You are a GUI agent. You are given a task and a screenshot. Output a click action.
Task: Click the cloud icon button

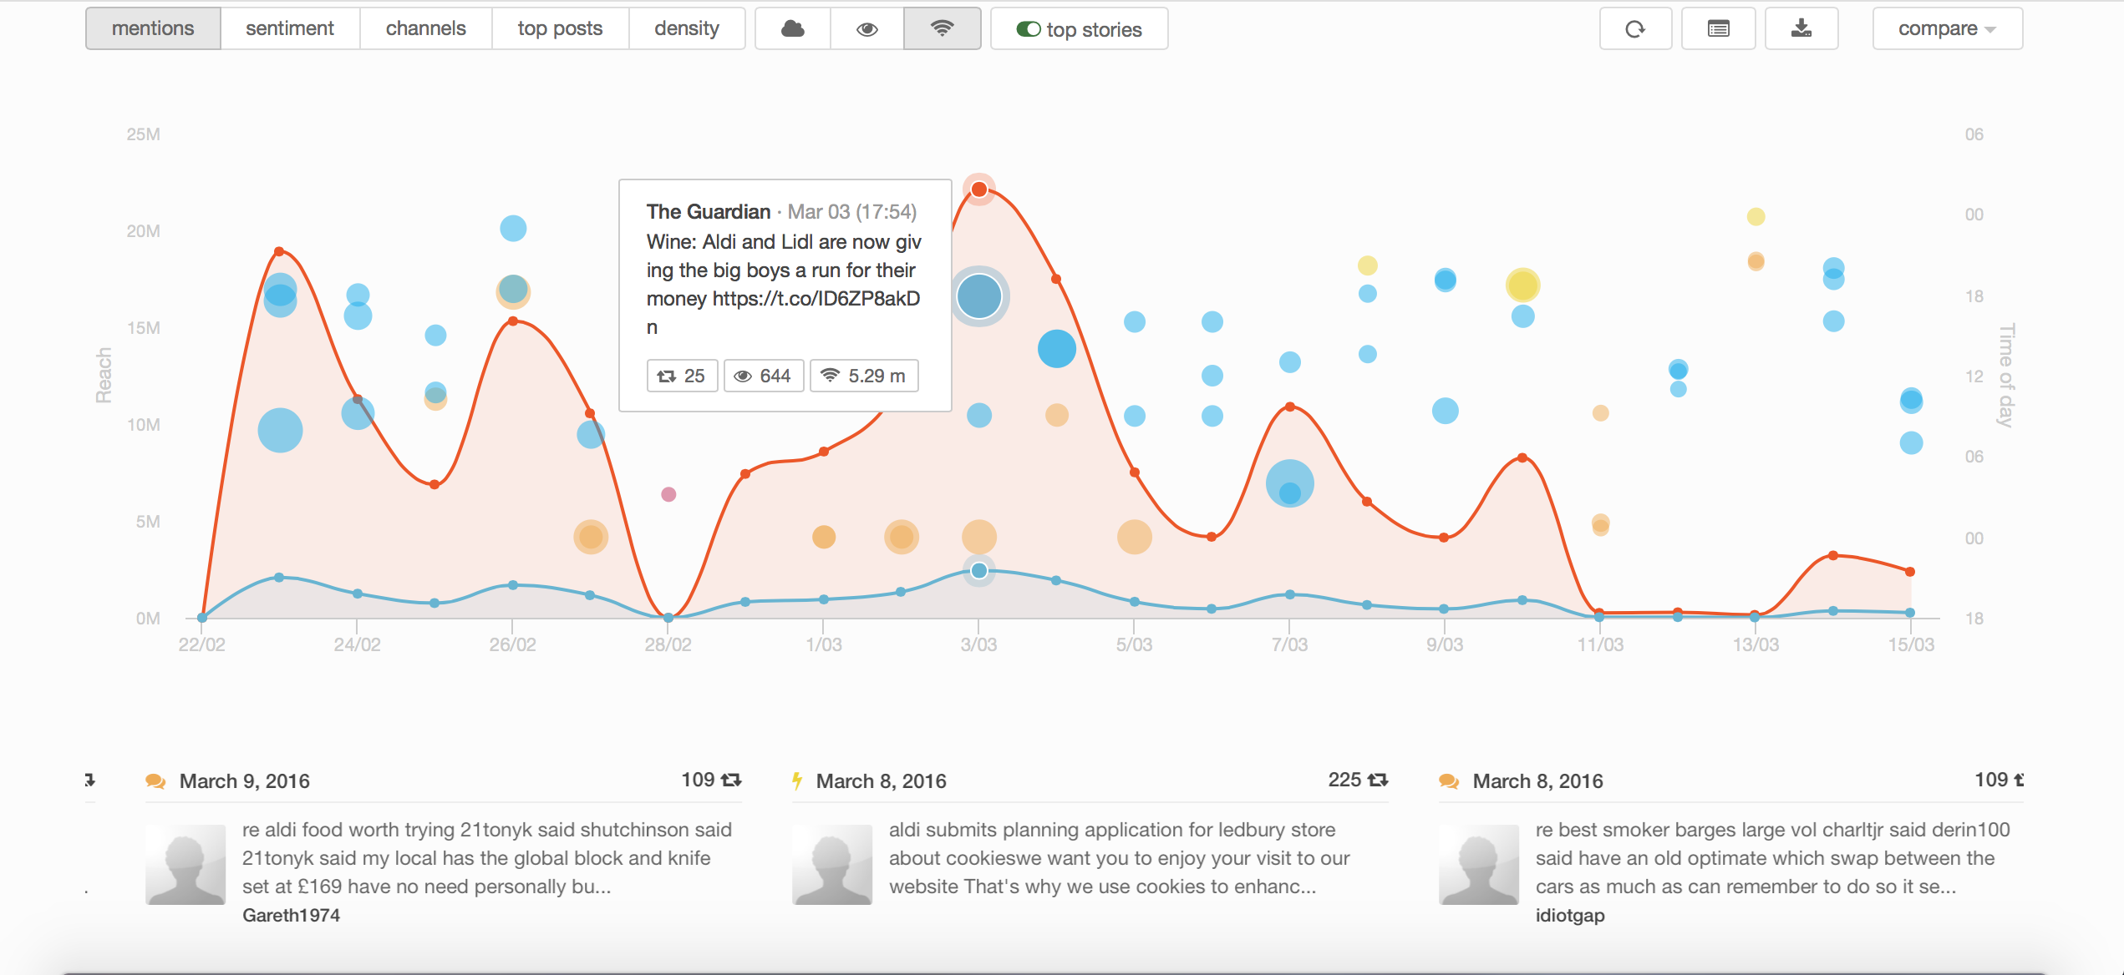[x=792, y=29]
